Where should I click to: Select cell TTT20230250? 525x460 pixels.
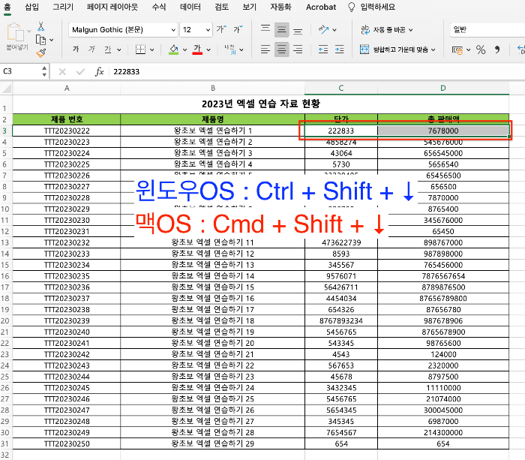[67, 443]
